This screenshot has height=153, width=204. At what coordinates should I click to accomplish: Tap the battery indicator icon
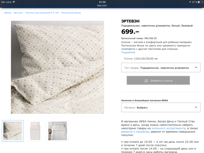(x=200, y=2)
